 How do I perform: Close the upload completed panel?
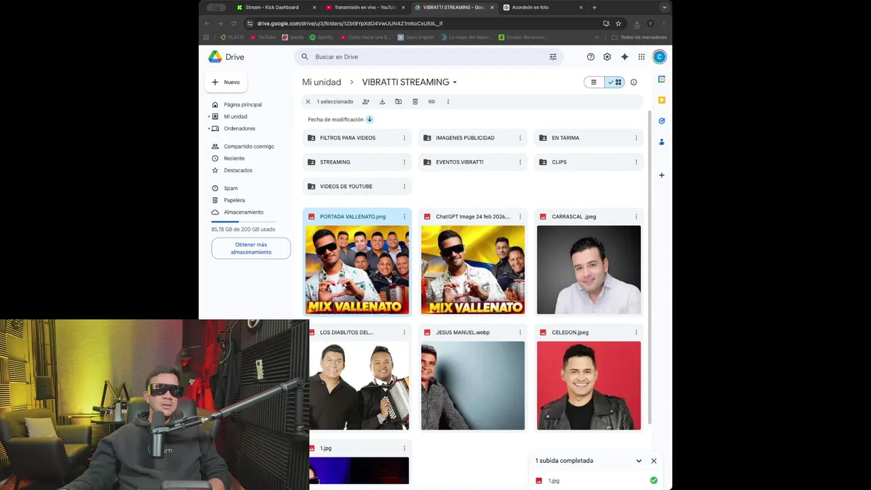pyautogui.click(x=654, y=461)
